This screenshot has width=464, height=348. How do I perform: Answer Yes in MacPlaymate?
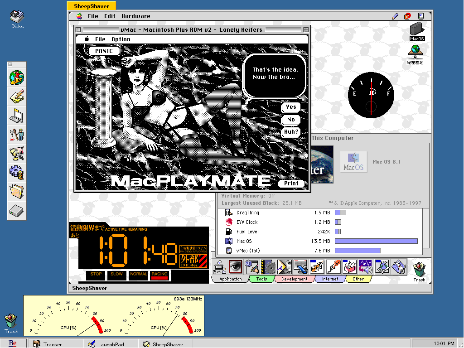pyautogui.click(x=291, y=107)
